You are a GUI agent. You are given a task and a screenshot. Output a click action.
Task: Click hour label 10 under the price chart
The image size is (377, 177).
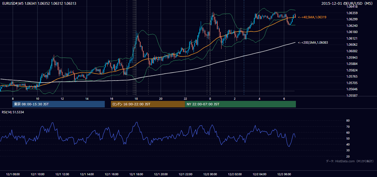click(37, 99)
